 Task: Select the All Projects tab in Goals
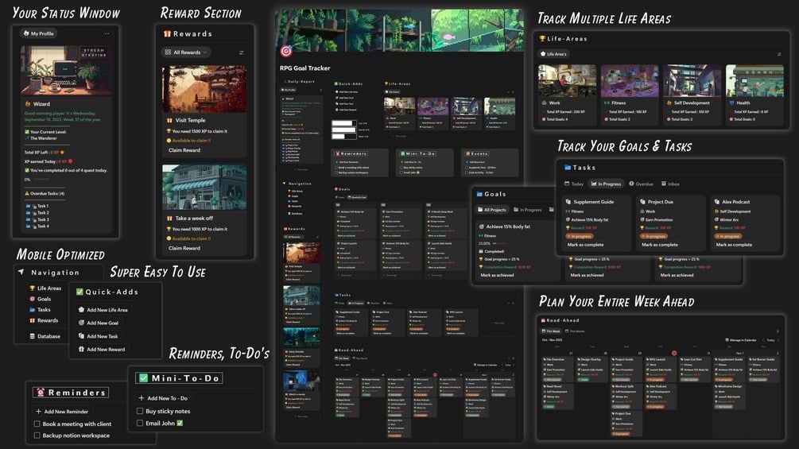tap(491, 210)
